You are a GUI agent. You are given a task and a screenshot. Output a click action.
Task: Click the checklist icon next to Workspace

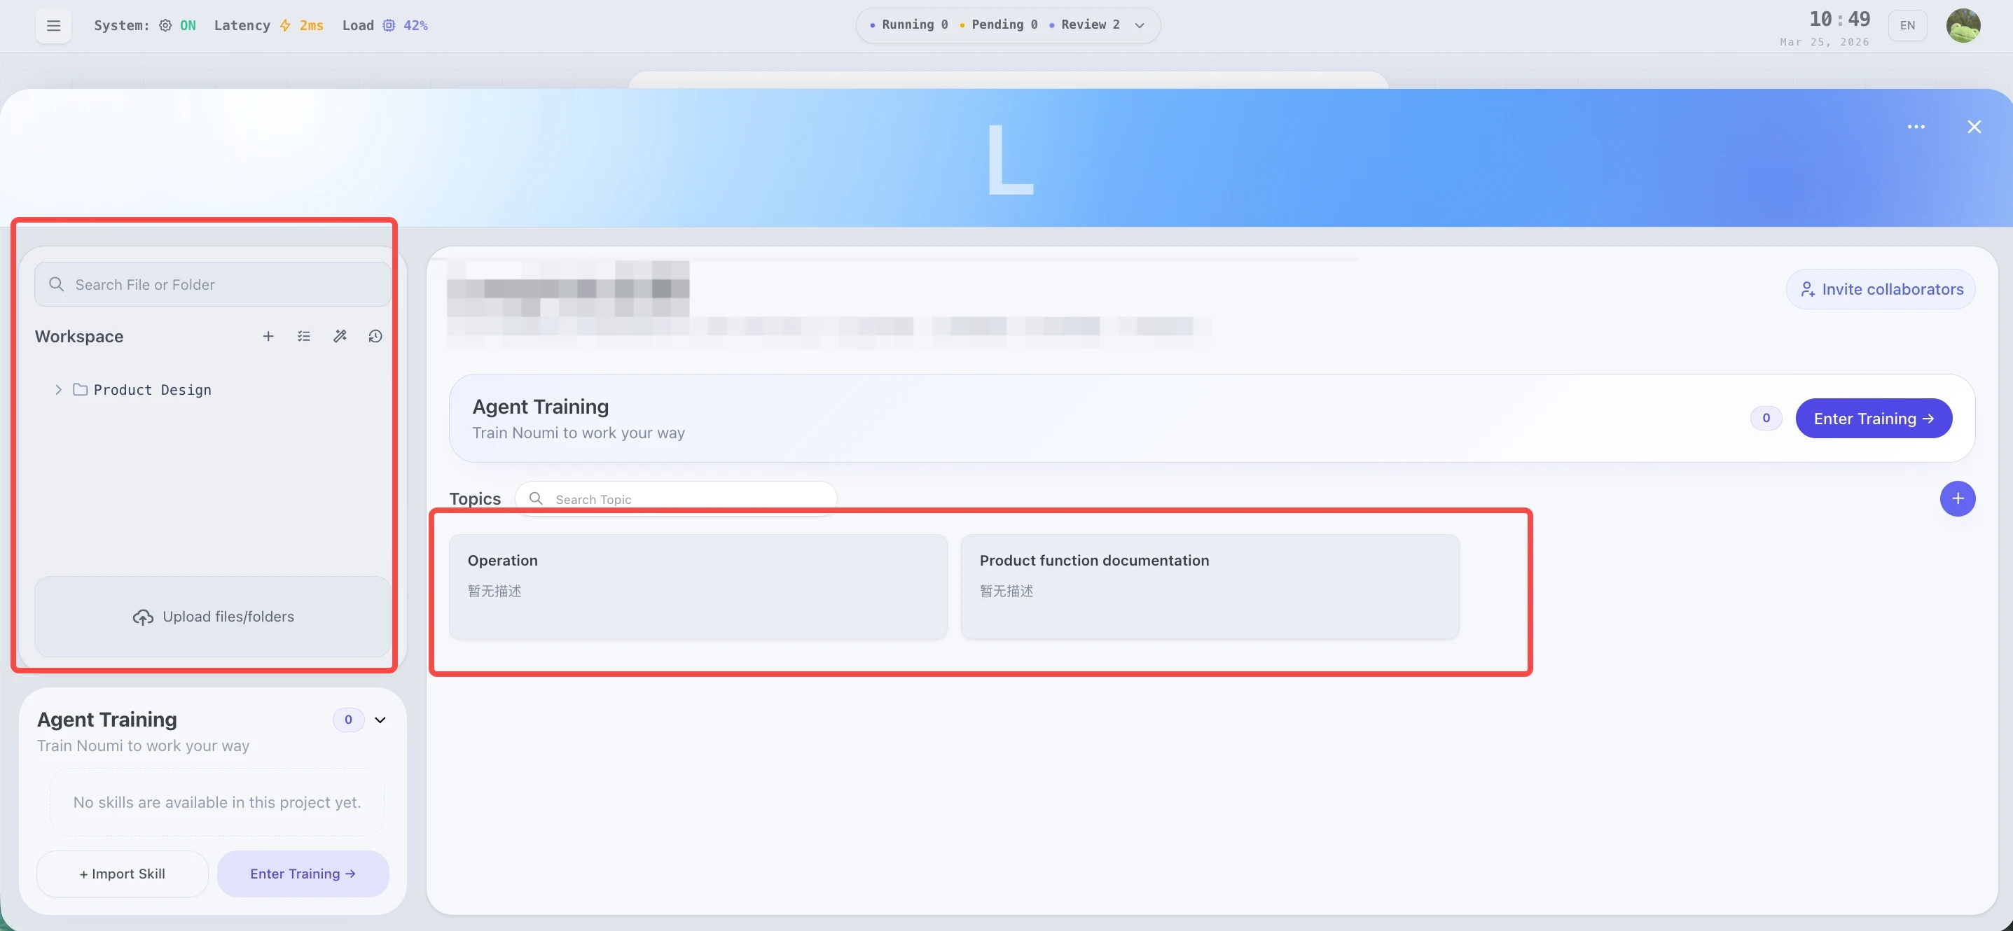coord(304,336)
